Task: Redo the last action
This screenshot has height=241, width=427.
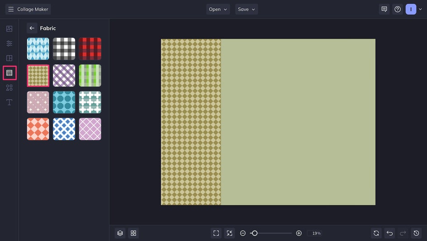Action: coord(403,233)
